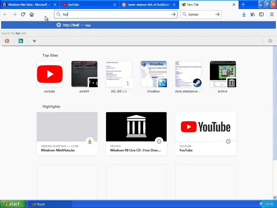Click the green download badge on MiniVista card
The width and height of the screenshot is (277, 208).
click(90, 141)
